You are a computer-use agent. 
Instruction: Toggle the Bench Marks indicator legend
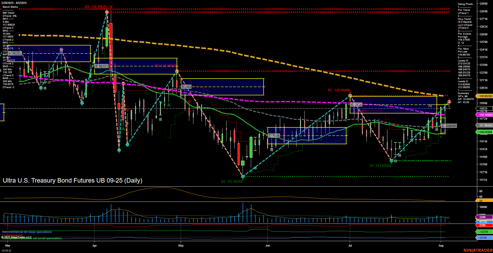[x=10, y=7]
